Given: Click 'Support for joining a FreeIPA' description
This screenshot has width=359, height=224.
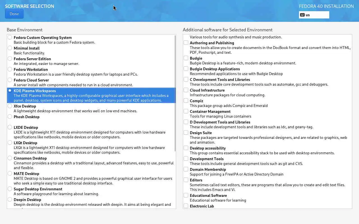Looking at the screenshot, I should pyautogui.click(x=237, y=174).
